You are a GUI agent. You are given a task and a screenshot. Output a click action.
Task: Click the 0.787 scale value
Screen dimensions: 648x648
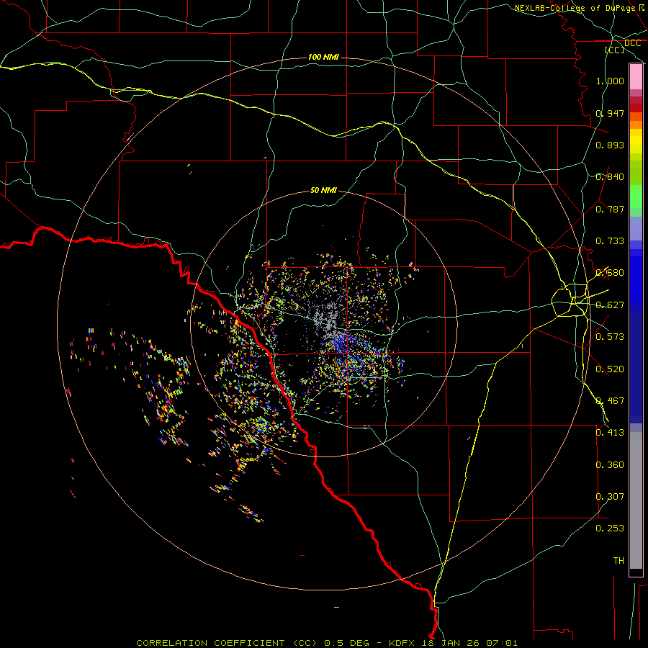610,209
